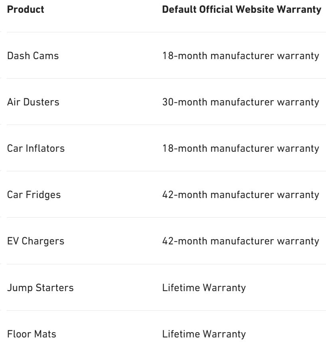Click the Default Official Website Warranty header
This screenshot has width=326, height=349.
[x=242, y=10]
